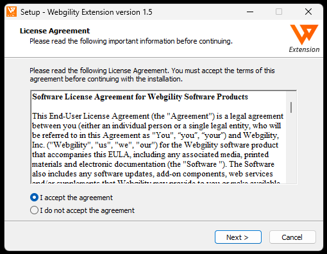This screenshot has height=254, width=327.
Task: Click the greyed-out maximize window button
Action: point(279,12)
